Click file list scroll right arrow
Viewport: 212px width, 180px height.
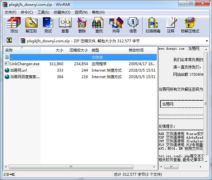click(154, 167)
